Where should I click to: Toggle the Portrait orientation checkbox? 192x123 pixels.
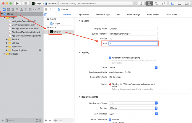pyautogui.click(x=110, y=119)
